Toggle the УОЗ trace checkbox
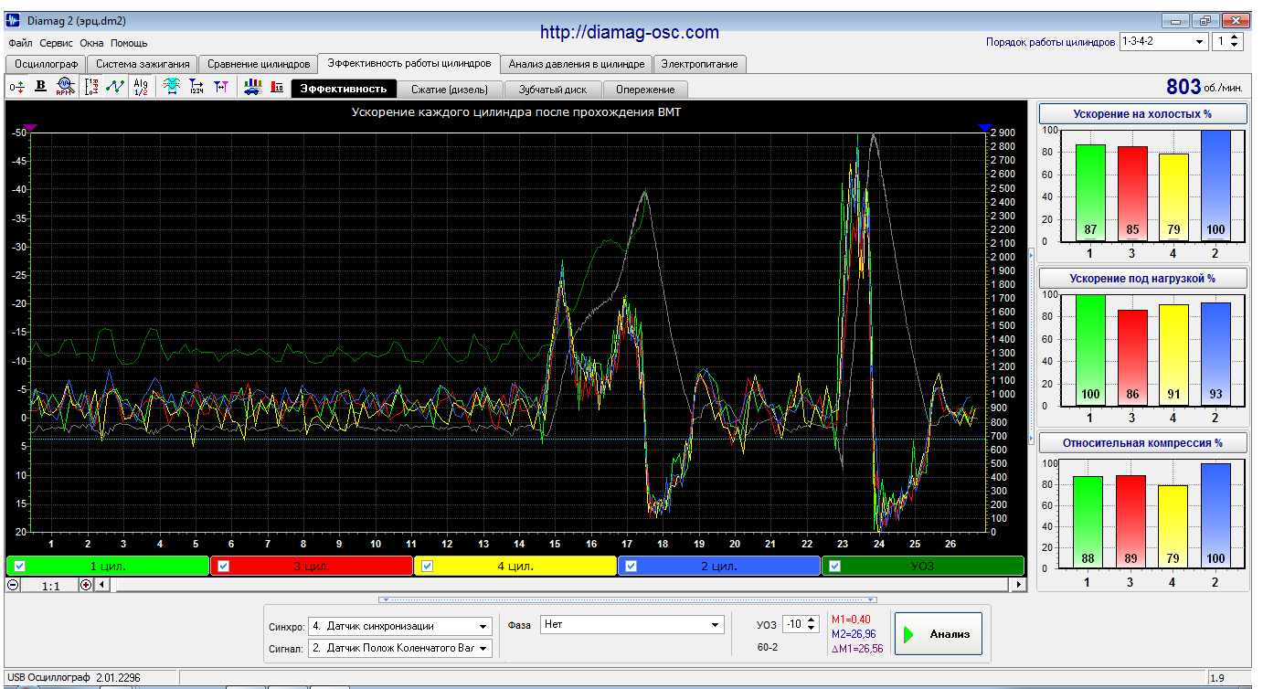 [834, 566]
